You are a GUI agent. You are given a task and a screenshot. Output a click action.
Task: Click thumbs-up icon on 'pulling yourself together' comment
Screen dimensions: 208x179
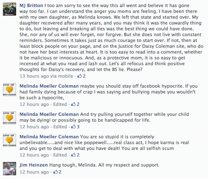pos(73,127)
